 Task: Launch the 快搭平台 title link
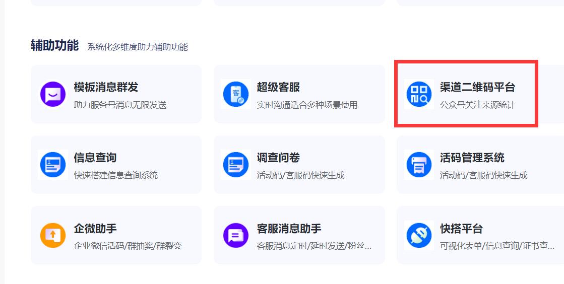point(462,229)
